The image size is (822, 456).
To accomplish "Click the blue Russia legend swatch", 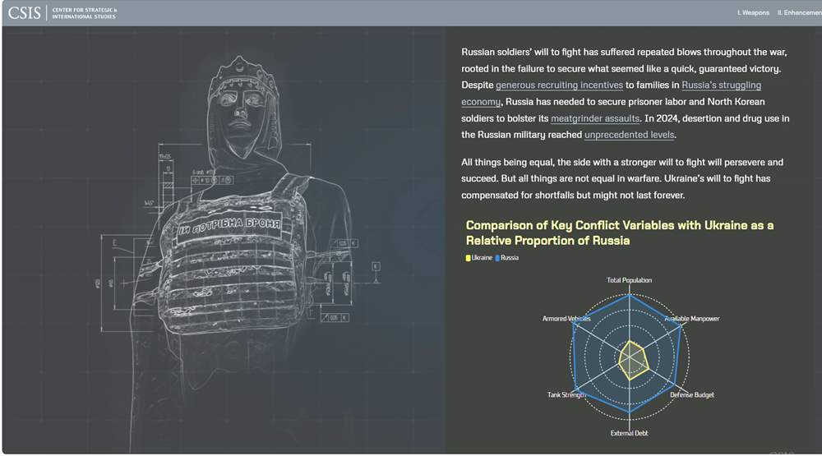I will [497, 258].
